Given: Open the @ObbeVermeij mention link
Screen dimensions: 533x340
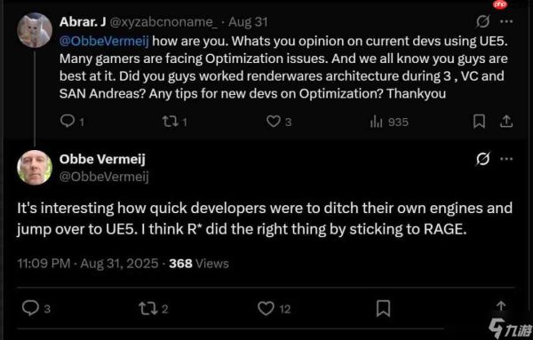Looking at the screenshot, I should click(x=104, y=41).
